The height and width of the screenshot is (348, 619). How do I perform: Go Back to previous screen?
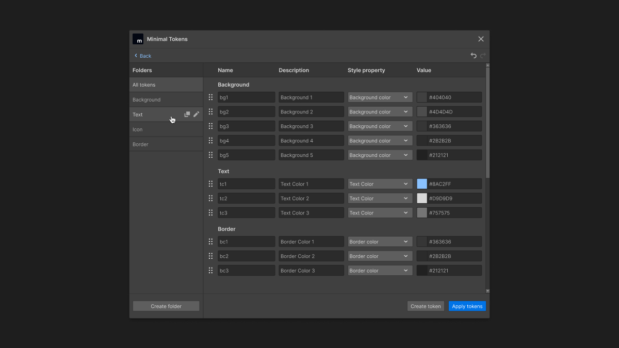click(x=143, y=56)
